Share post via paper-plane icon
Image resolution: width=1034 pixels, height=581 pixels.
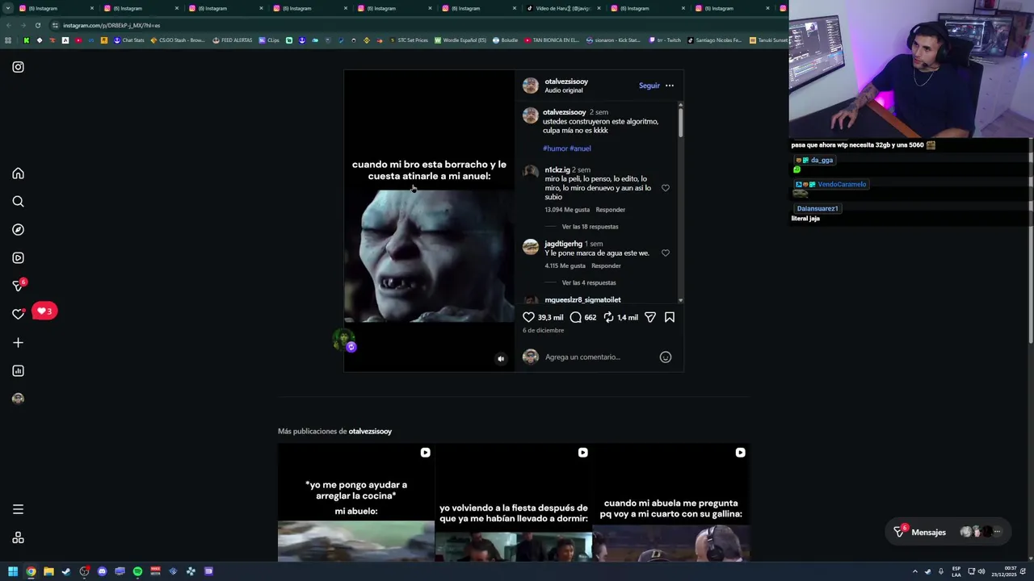tap(650, 317)
